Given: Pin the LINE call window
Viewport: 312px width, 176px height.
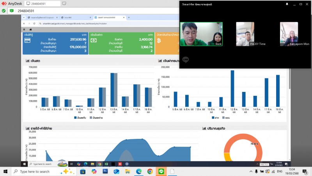Looking at the screenshot, I should tap(287, 4).
